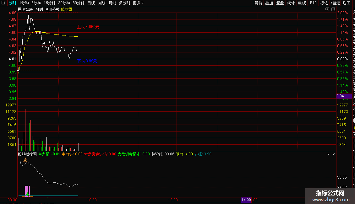Click the green down arrow signal marker
The width and height of the screenshot is (355, 204).
[28, 195]
